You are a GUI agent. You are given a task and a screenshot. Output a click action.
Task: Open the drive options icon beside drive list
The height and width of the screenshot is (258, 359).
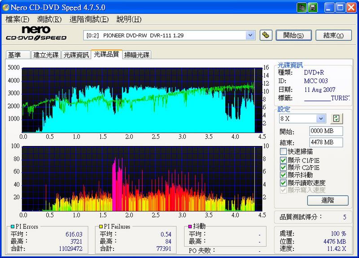pyautogui.click(x=266, y=35)
